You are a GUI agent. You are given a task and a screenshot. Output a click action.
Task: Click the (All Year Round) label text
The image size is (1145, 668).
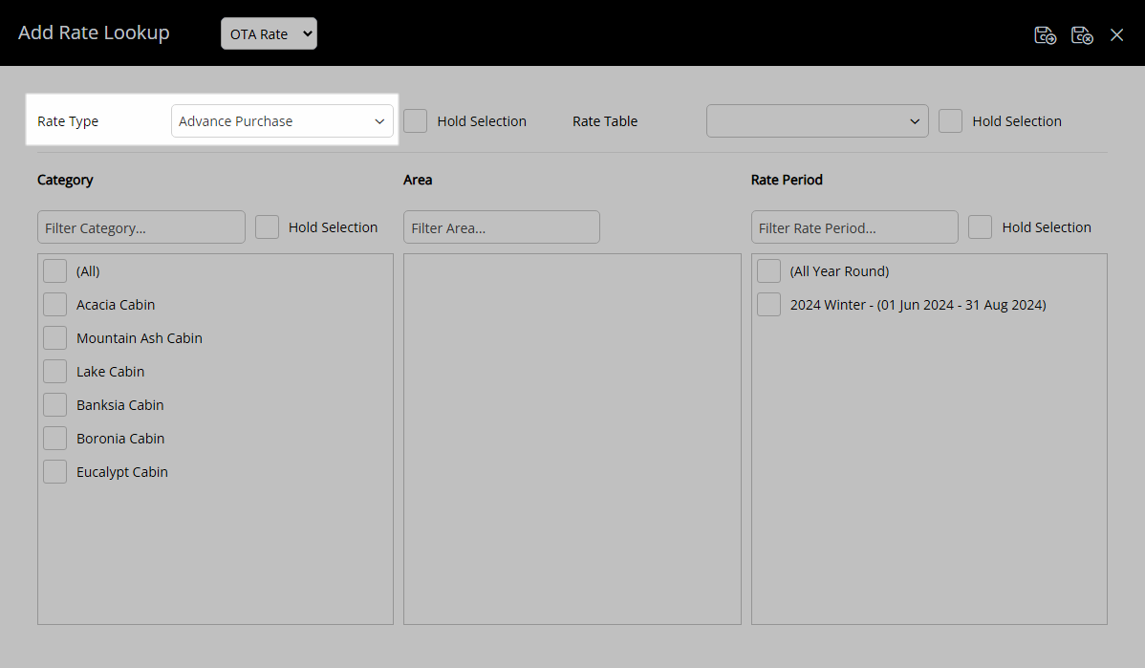coord(840,270)
